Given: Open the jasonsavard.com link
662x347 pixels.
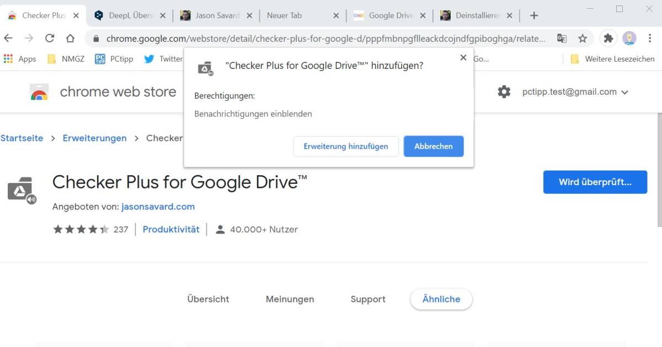Looking at the screenshot, I should point(158,207).
